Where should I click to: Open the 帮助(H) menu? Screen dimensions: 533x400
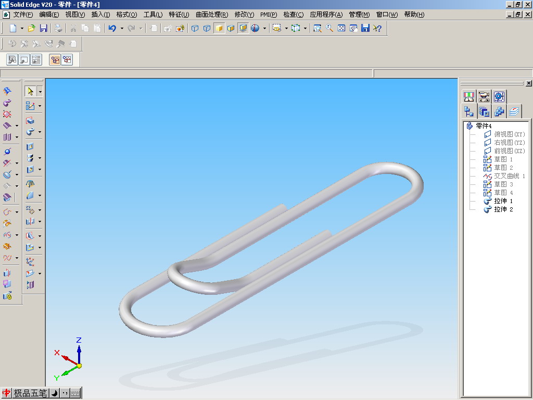point(414,15)
